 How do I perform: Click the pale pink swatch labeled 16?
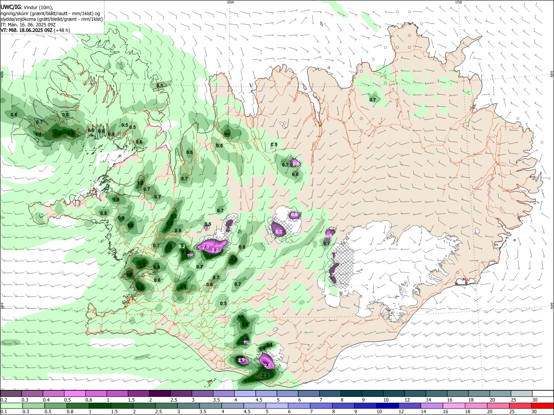[453, 405]
